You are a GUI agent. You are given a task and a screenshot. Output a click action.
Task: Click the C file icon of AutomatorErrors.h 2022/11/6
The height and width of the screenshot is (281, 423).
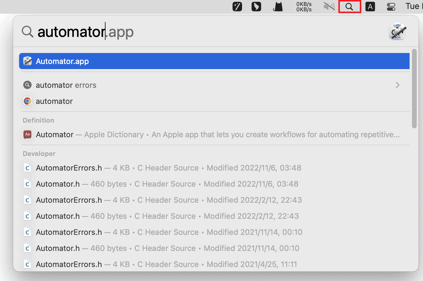(x=27, y=168)
